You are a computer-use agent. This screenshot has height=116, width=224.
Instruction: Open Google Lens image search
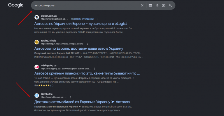click(164, 6)
